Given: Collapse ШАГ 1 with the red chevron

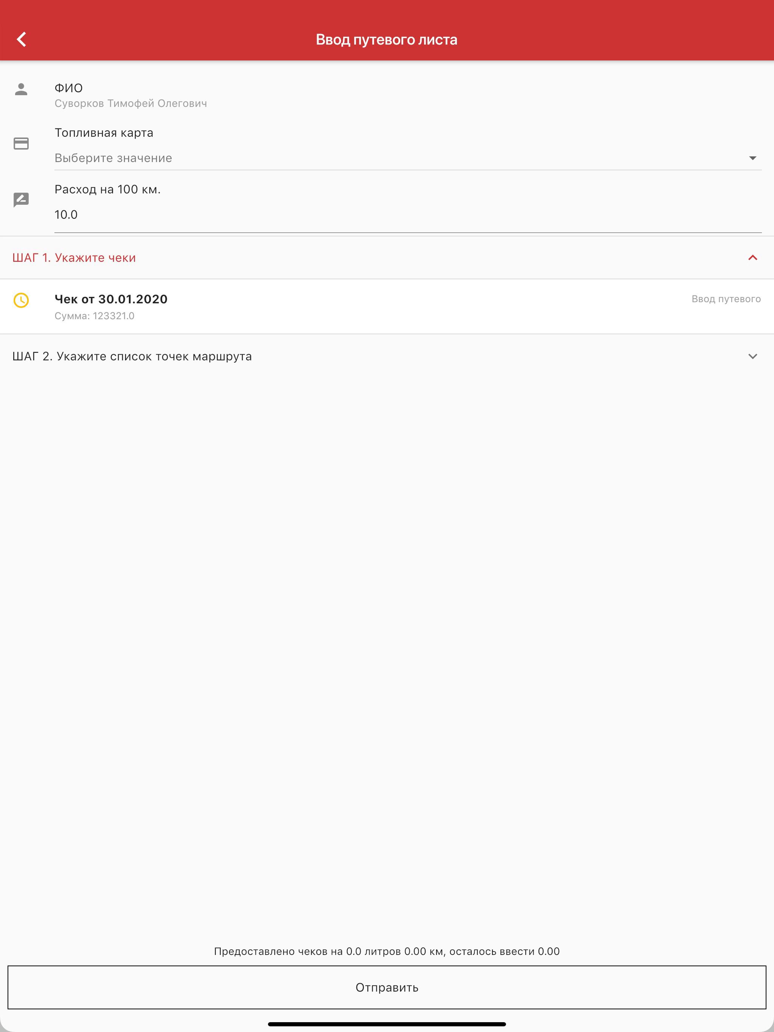Looking at the screenshot, I should [x=752, y=258].
